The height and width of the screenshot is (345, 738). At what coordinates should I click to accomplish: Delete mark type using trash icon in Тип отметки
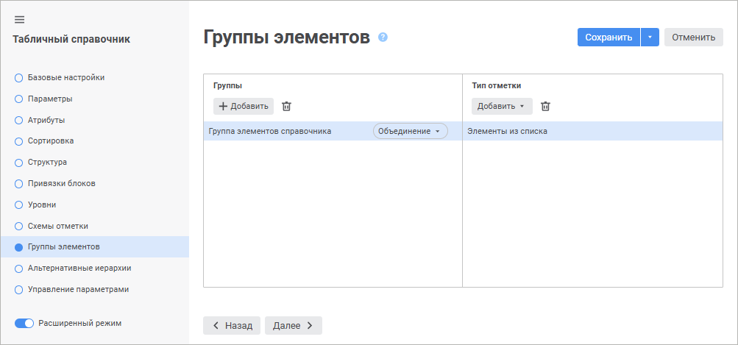click(545, 107)
